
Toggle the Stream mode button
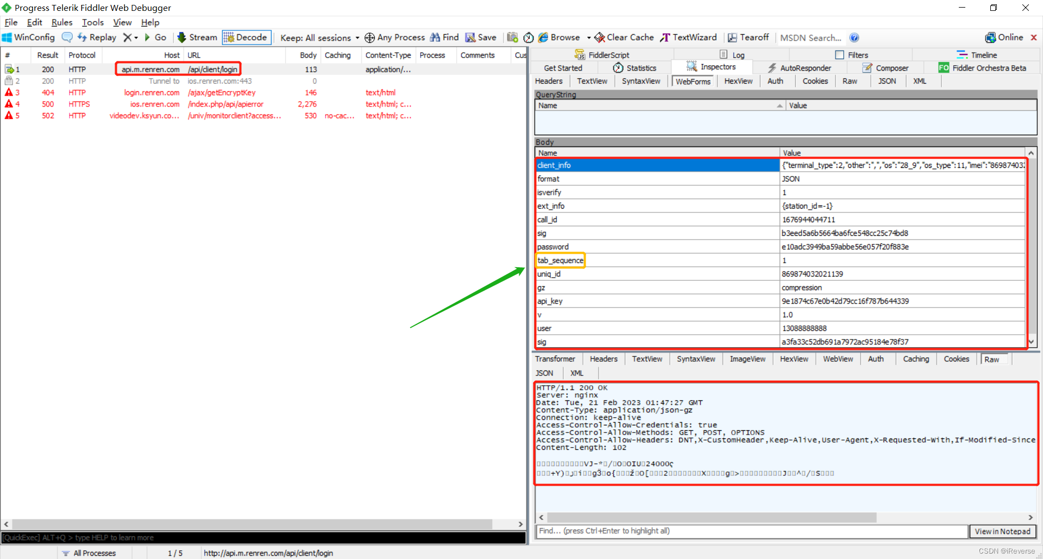tap(197, 37)
